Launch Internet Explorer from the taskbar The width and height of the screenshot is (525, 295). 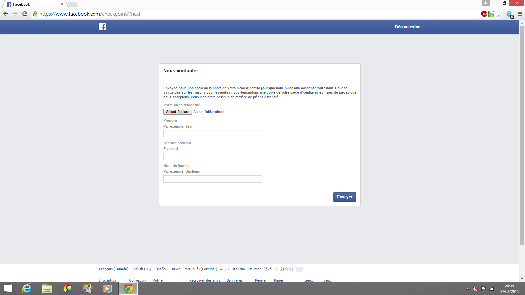[27, 288]
